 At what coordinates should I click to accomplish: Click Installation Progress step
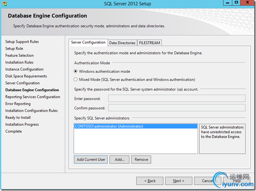pos(22,124)
